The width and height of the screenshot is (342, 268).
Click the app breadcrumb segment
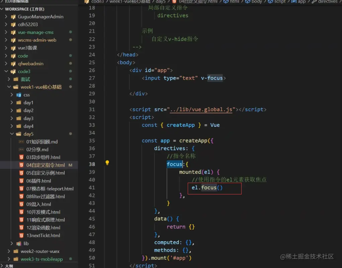tap(302, 2)
